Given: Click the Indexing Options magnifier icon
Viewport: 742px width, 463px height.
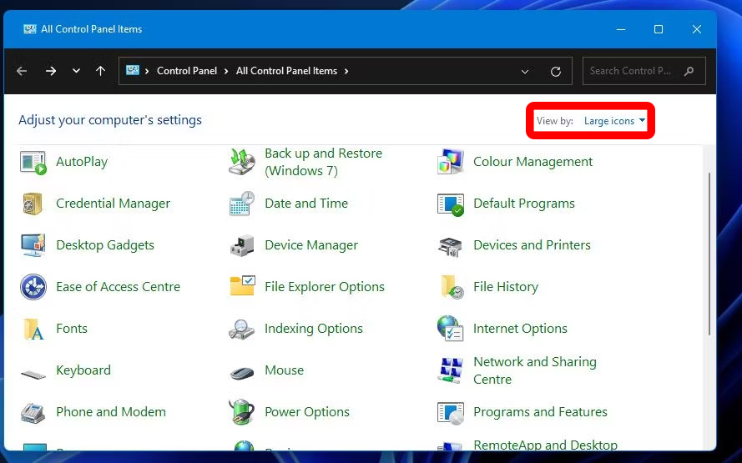Looking at the screenshot, I should tap(242, 330).
